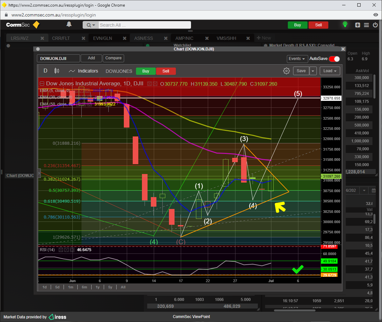The height and width of the screenshot is (322, 382).
Task: Switch to the EVN/GLN tab
Action: pyautogui.click(x=102, y=38)
